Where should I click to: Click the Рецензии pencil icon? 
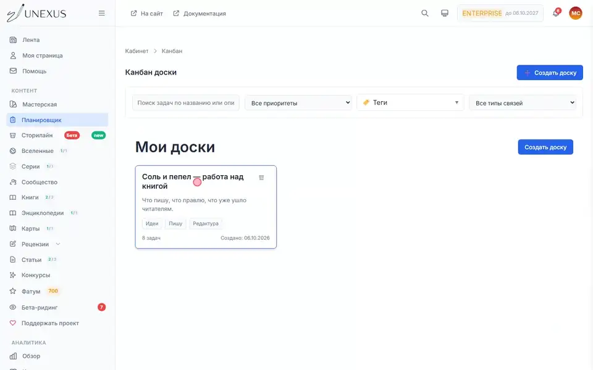(x=13, y=244)
